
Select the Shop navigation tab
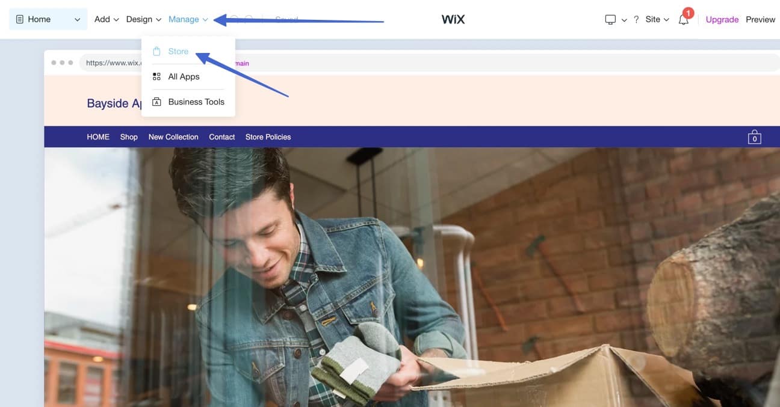coord(128,136)
